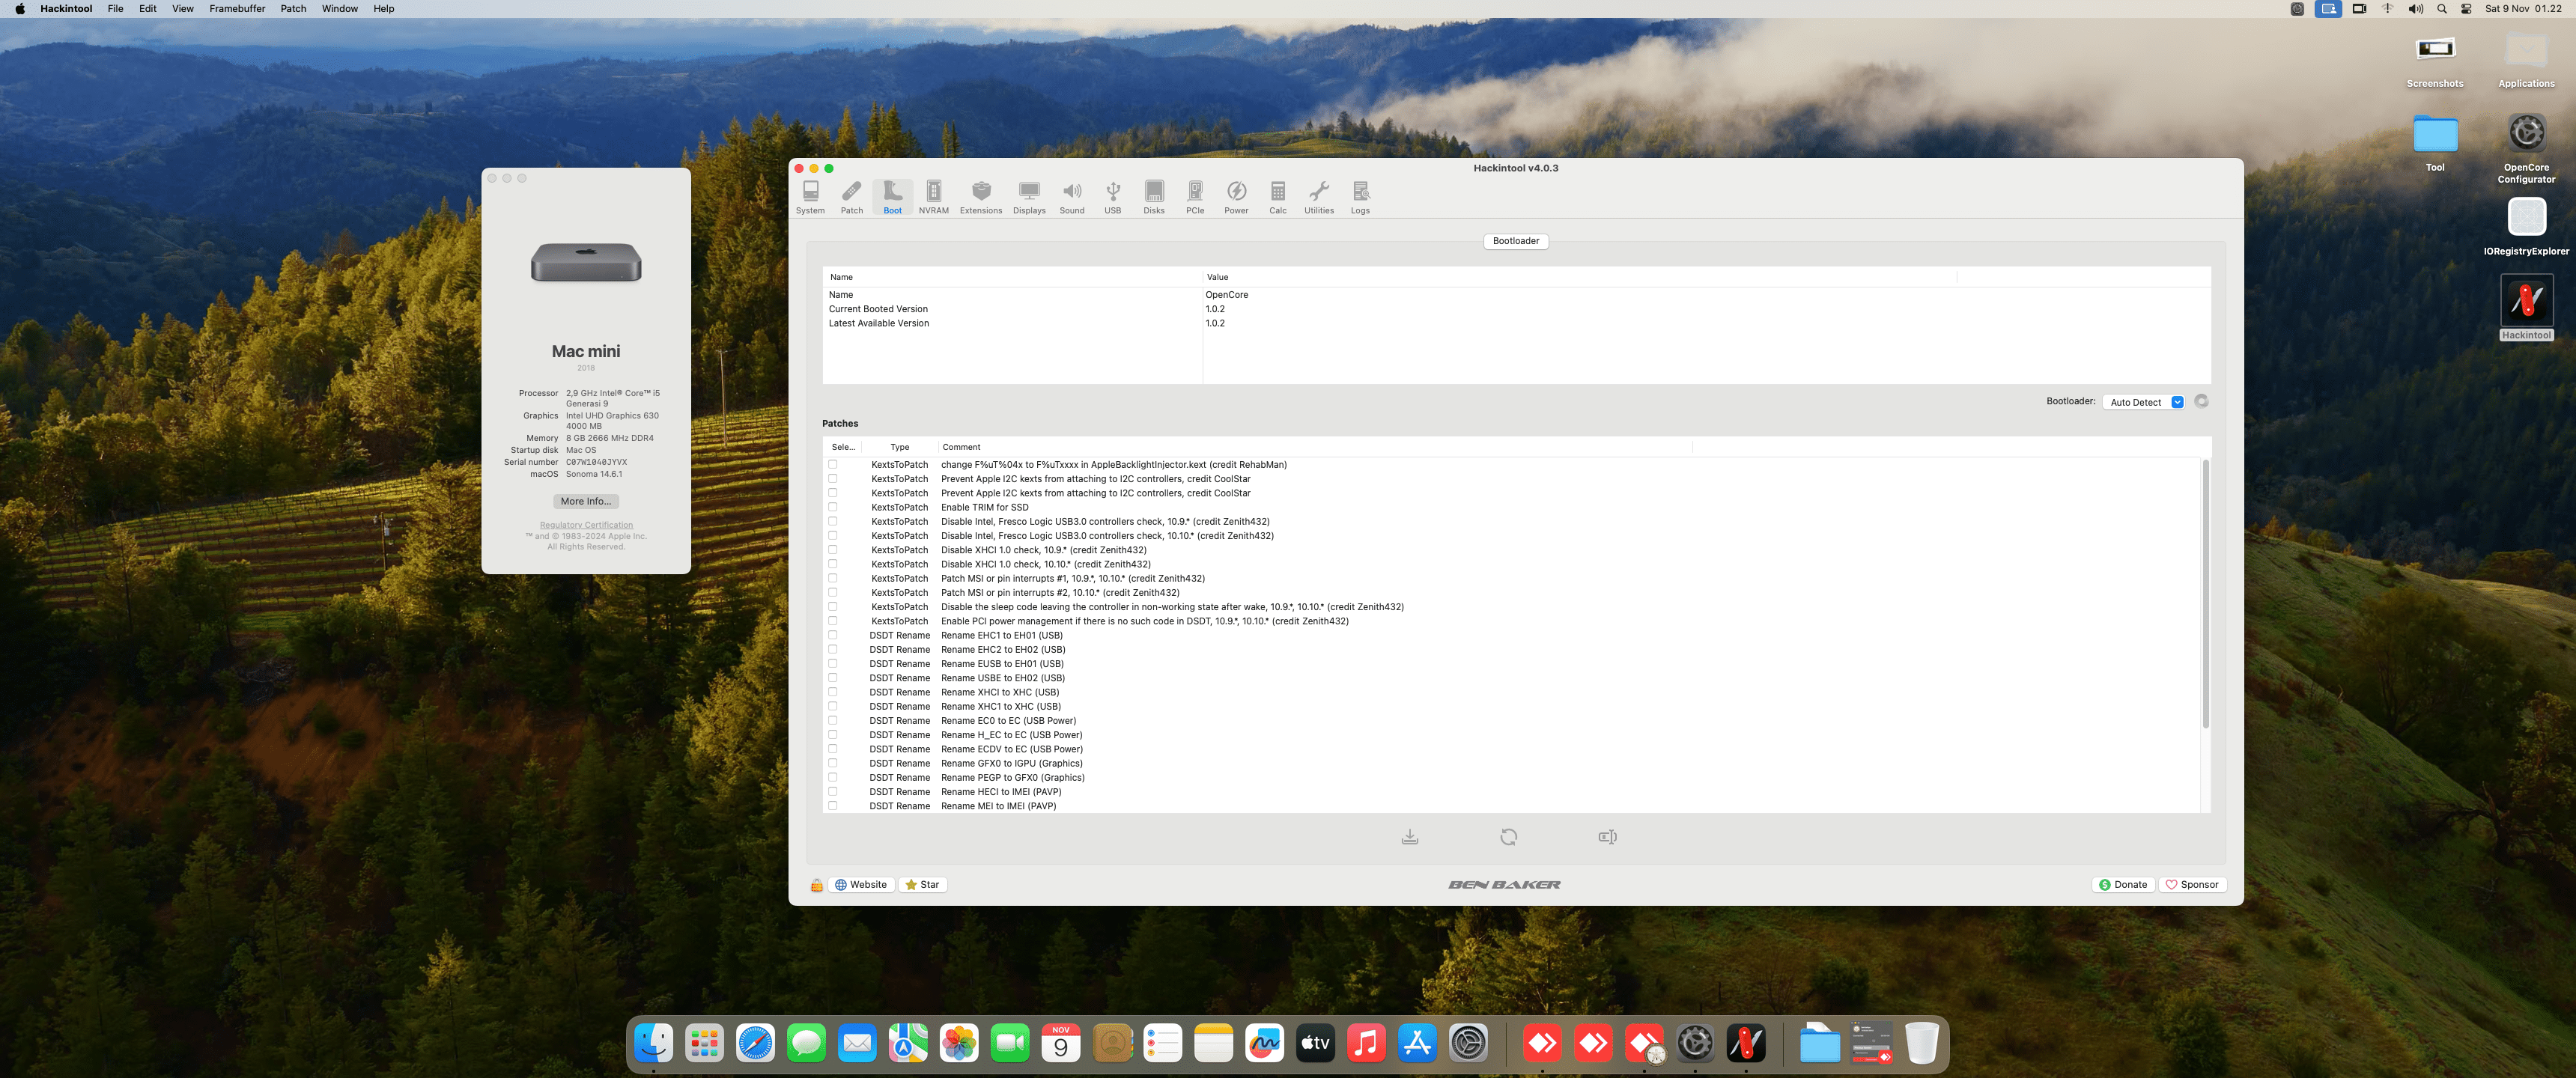The width and height of the screenshot is (2576, 1078).
Task: Click the Name column header in bootloader table
Action: click(x=1012, y=277)
